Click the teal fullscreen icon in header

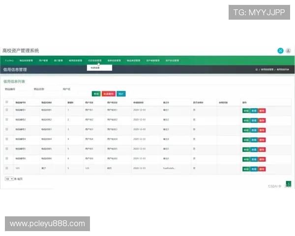pyautogui.click(x=280, y=51)
